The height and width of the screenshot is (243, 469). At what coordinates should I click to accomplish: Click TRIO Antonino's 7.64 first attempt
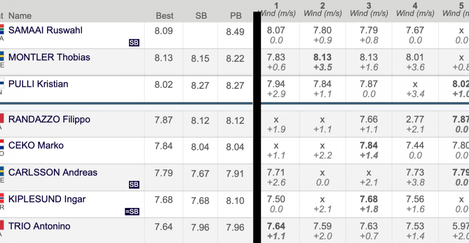(276, 226)
